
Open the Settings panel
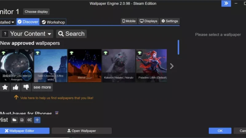[170, 21]
